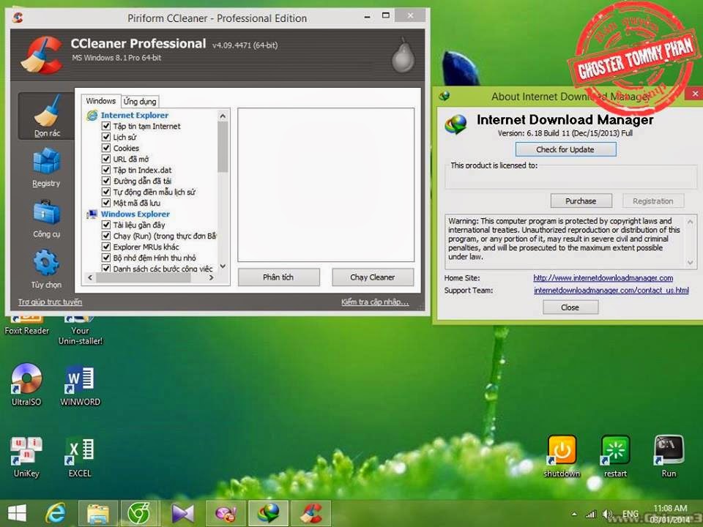The height and width of the screenshot is (527, 703).
Task: Uncheck Đường dẫn đã tải checkbox
Action: click(105, 181)
